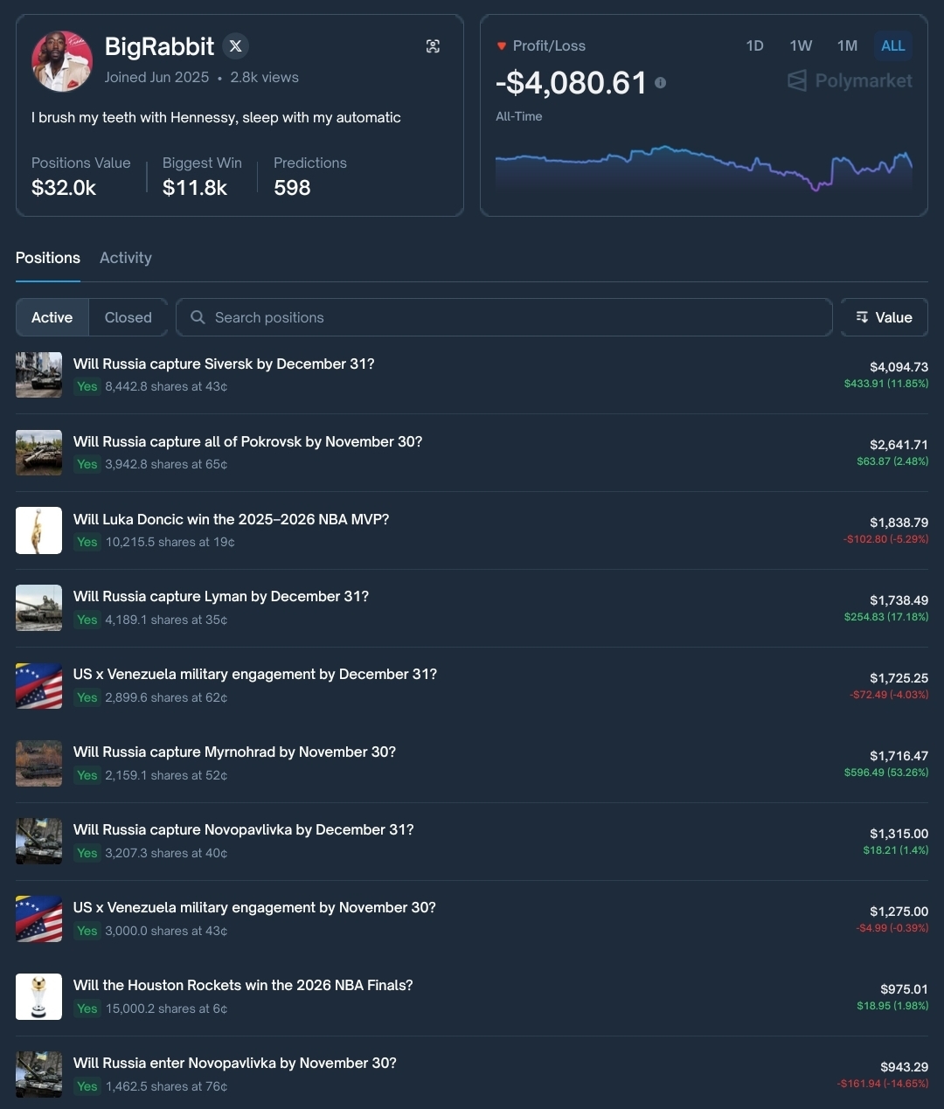
Task: Select the ALL profit/loss range
Action: pos(892,45)
